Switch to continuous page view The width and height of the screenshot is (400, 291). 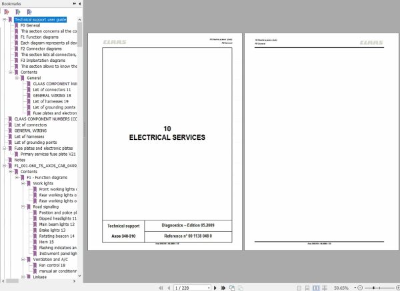pyautogui.click(x=307, y=288)
